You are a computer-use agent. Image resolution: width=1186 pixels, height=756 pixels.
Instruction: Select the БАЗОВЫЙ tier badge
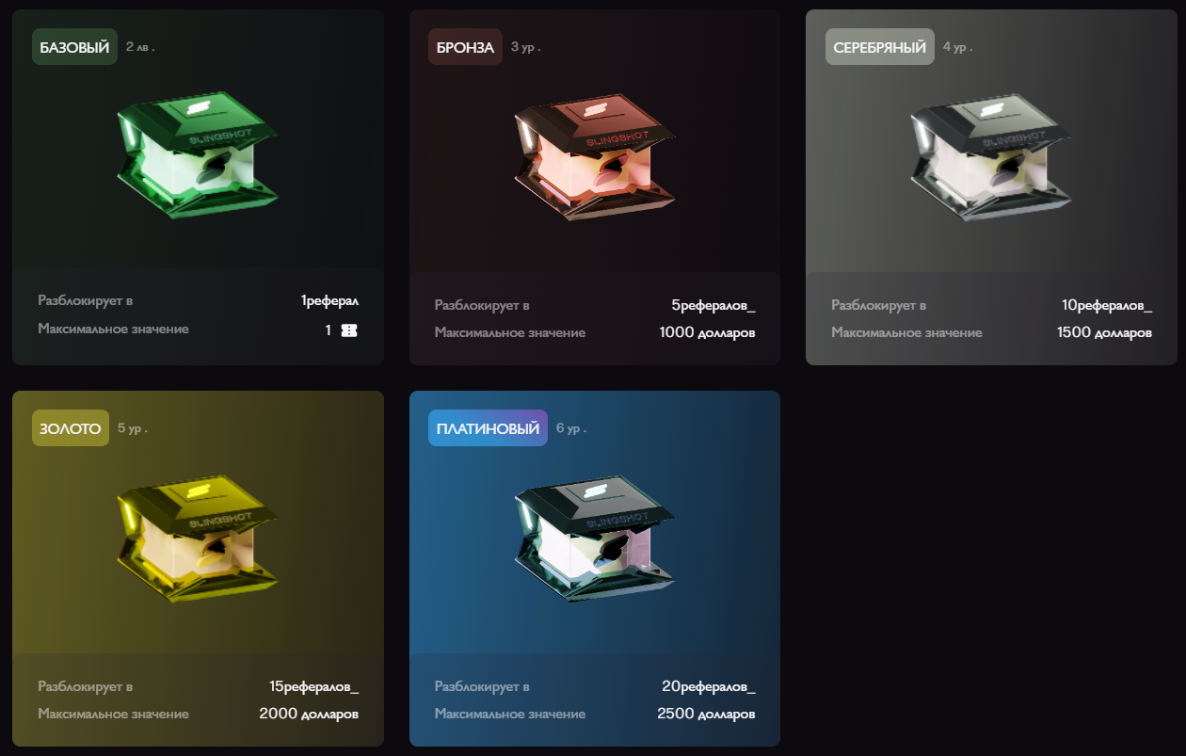pos(74,47)
